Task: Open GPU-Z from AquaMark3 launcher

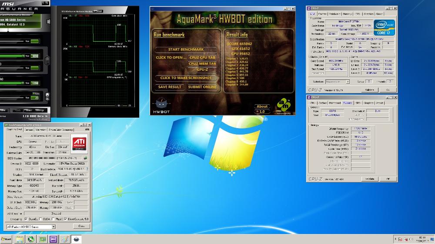Action: pos(202,69)
